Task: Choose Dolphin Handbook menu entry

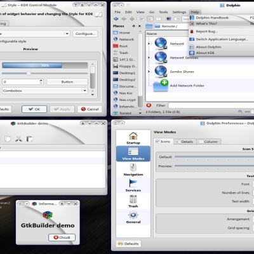Action: pyautogui.click(x=221, y=18)
